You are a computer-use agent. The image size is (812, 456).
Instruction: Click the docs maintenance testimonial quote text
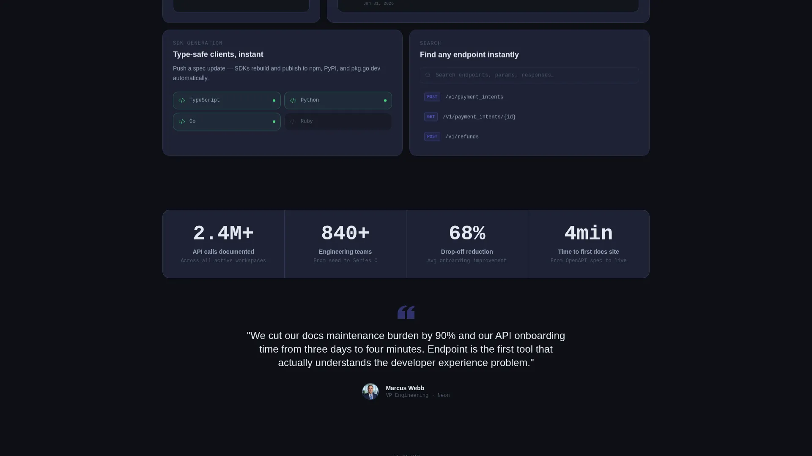coord(406,349)
